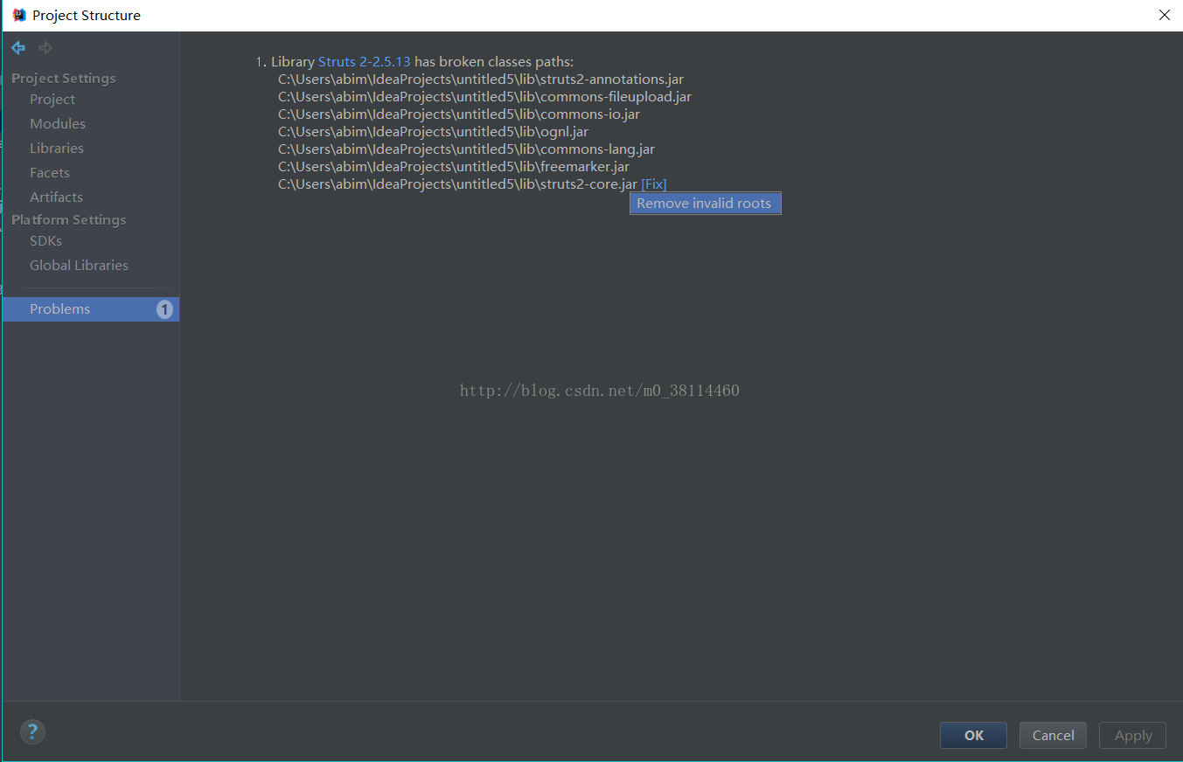Click the back navigation arrow icon
1183x762 pixels.
point(18,48)
